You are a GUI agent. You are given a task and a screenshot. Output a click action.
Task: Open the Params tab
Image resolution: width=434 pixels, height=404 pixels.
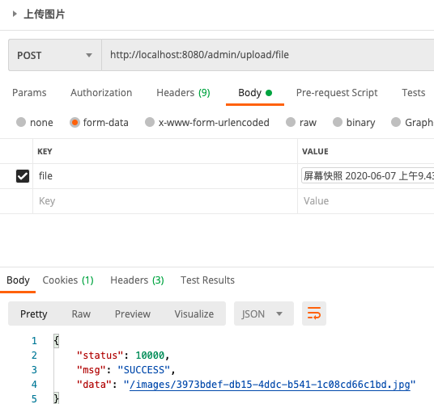pyautogui.click(x=29, y=93)
